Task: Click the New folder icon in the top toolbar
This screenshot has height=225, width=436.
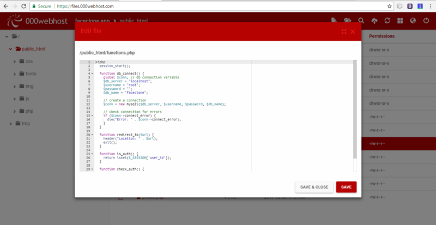Action: [347, 21]
